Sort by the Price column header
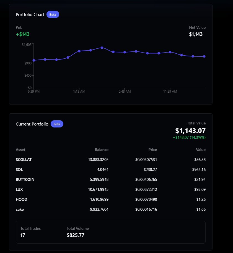The image size is (233, 253). (x=153, y=150)
